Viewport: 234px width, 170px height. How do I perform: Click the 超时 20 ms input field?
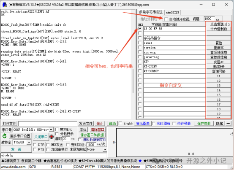[66, 139]
